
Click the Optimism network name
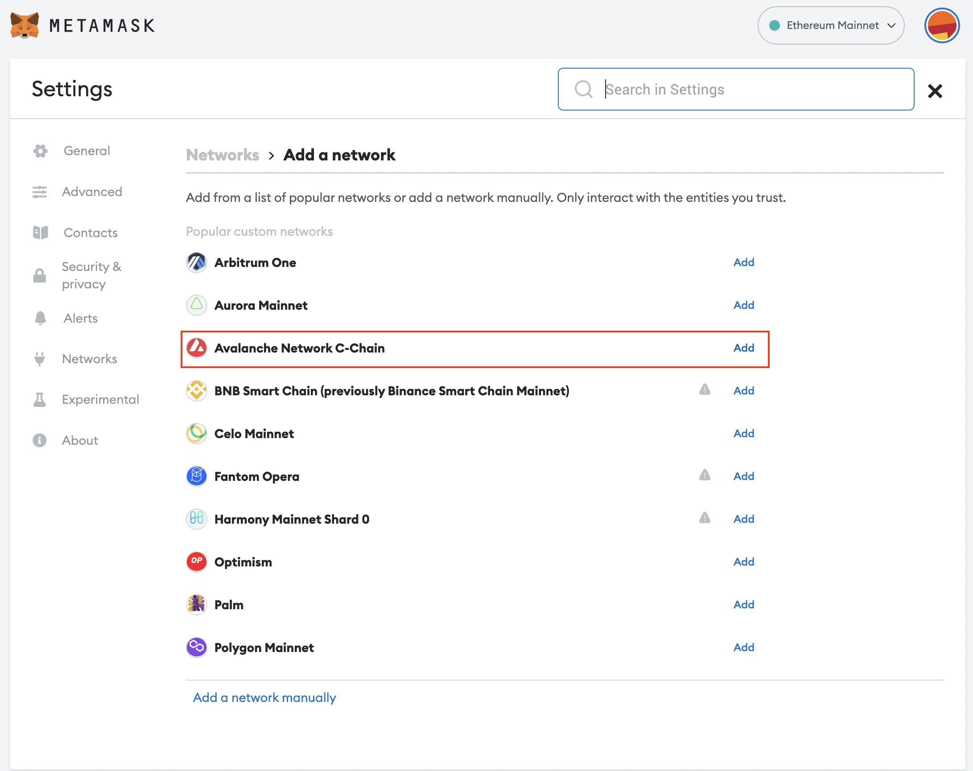[x=243, y=562]
